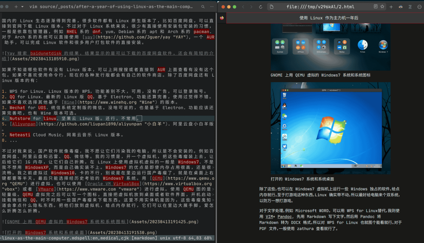
Task: Open search in the terminal title bar
Action: pos(203,7)
